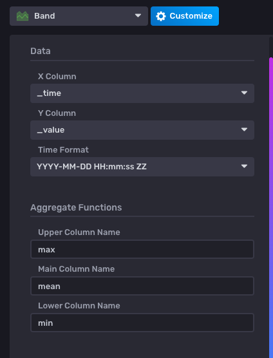Click the caret arrow beside _value

click(x=244, y=129)
